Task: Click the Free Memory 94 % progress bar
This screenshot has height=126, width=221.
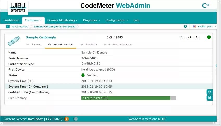Action: coord(129,98)
